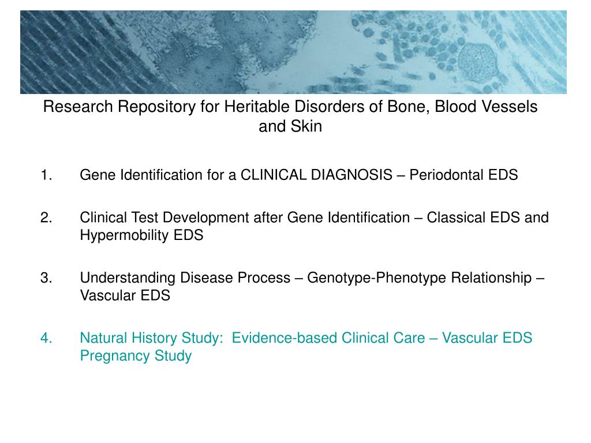Select the 'and Skin' title line
The height and width of the screenshot is (443, 591).
[290, 126]
